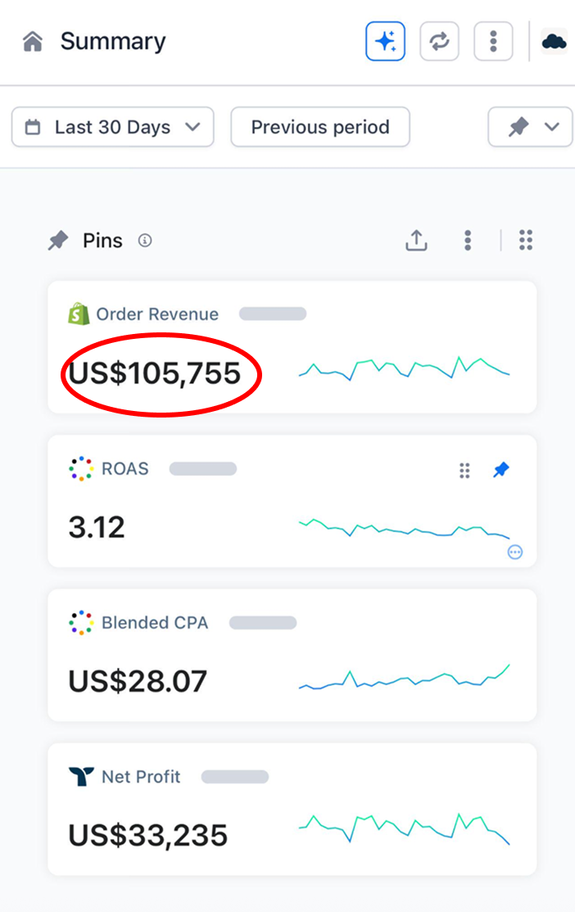Click the ROAS card ellipsis circle icon
The image size is (575, 912).
[x=515, y=552]
